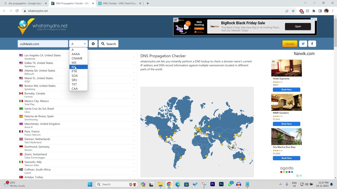Click the Search button
This screenshot has width=337, height=189.
click(x=108, y=44)
